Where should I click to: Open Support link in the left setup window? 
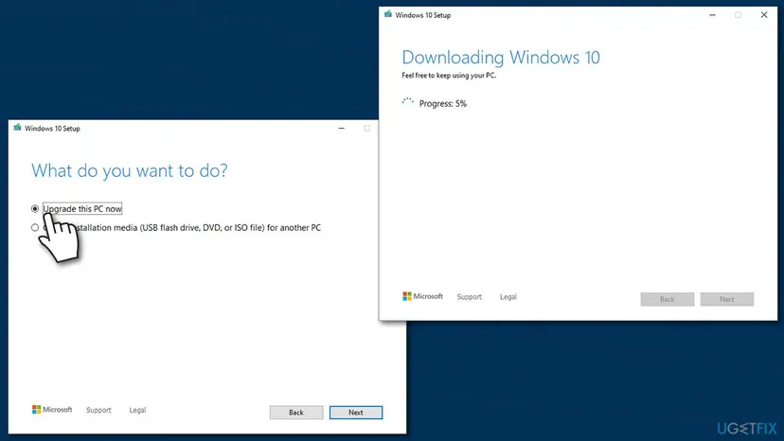pos(98,410)
